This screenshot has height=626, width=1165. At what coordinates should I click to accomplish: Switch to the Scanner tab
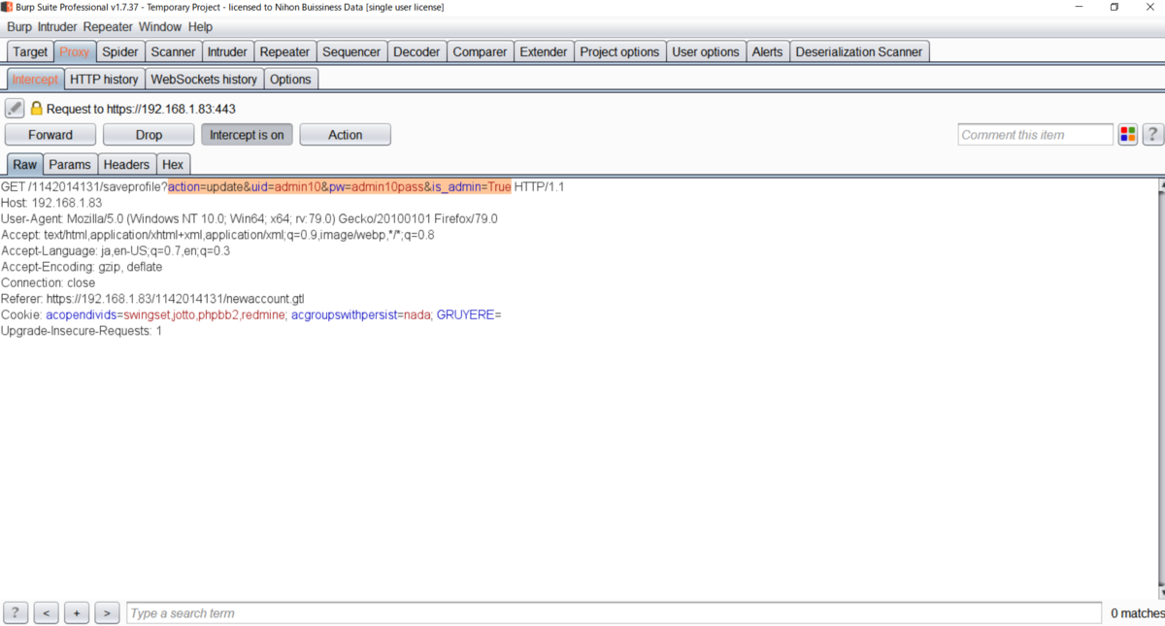(173, 51)
